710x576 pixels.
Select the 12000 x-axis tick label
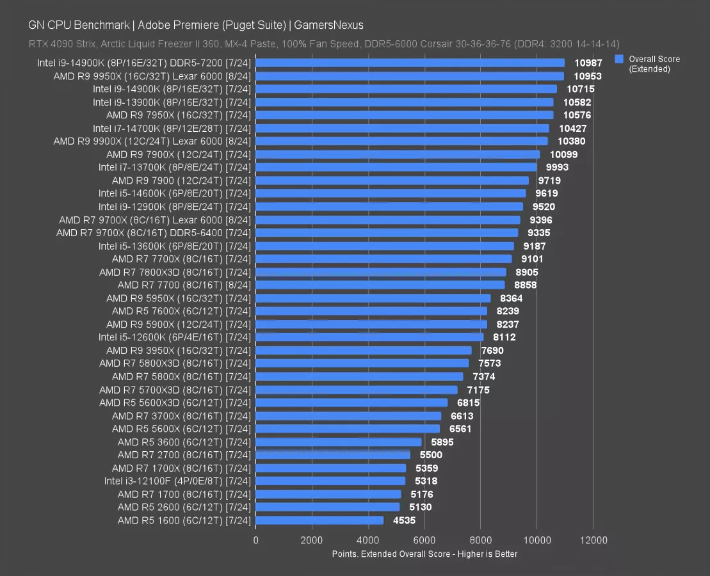point(593,541)
